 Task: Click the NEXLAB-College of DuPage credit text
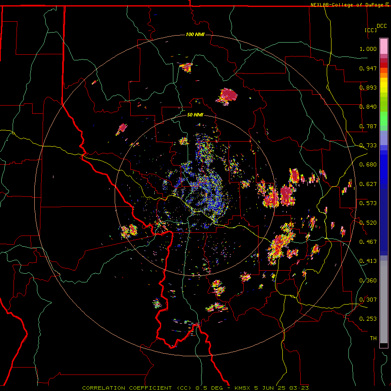coord(347,5)
